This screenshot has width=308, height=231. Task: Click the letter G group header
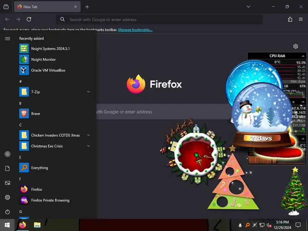click(x=21, y=211)
